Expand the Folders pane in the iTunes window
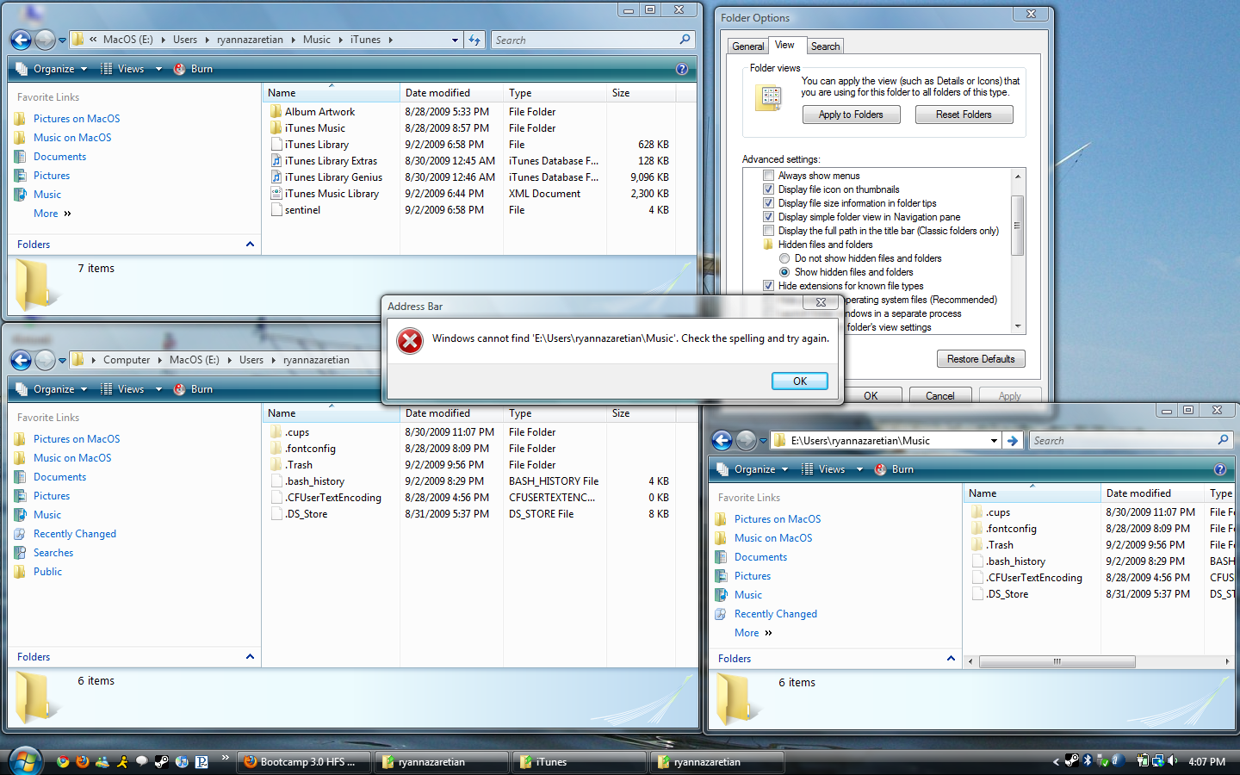The height and width of the screenshot is (775, 1240). [250, 245]
